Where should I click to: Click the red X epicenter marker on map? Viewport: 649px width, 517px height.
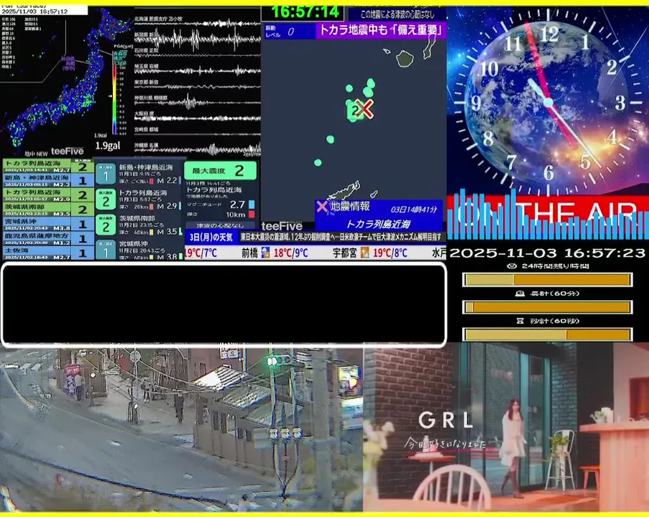(365, 108)
